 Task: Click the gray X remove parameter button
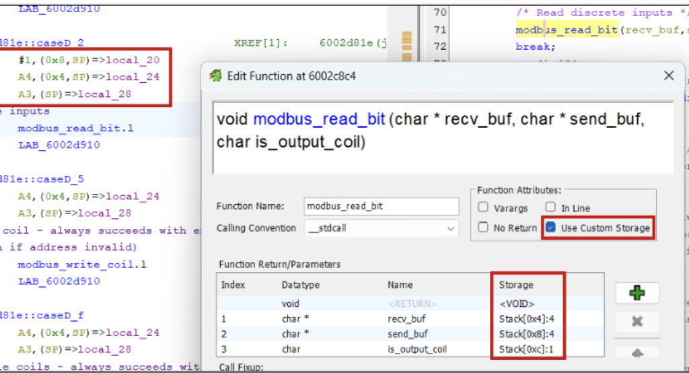coord(637,323)
